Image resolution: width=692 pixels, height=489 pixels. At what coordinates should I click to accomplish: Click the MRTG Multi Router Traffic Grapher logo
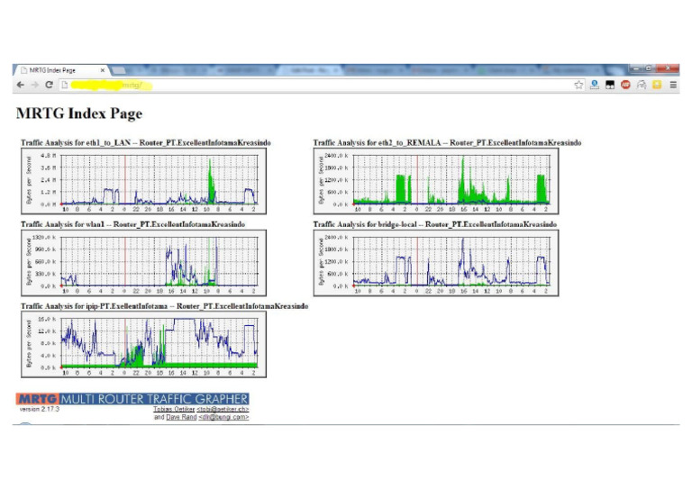[132, 399]
